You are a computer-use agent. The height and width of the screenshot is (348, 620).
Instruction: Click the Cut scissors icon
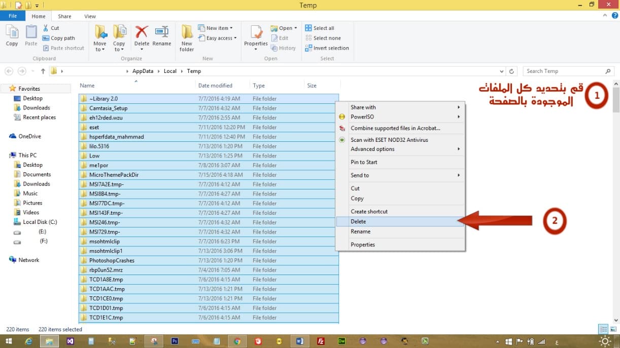point(46,28)
